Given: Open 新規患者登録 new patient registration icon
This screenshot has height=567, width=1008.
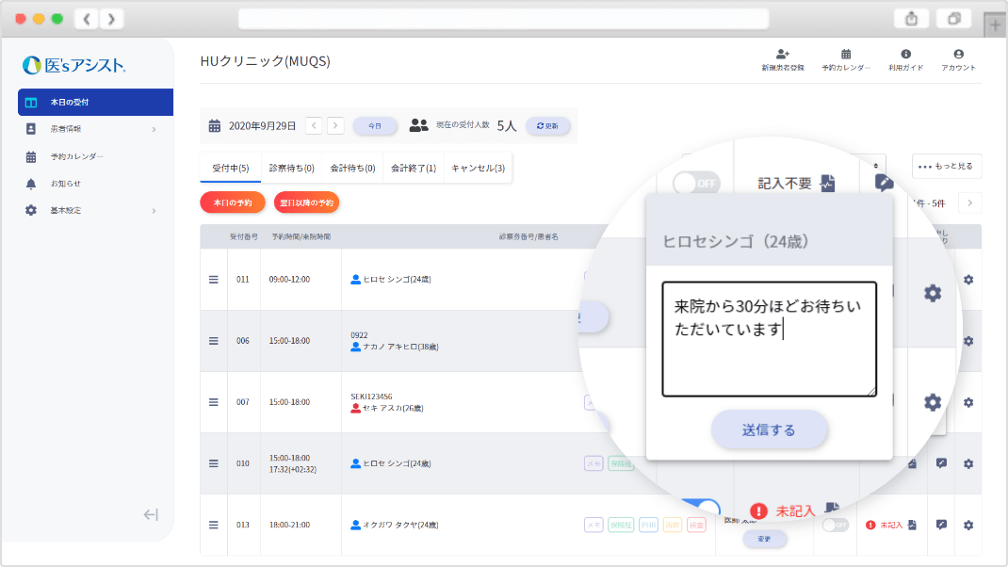Looking at the screenshot, I should pos(782,55).
